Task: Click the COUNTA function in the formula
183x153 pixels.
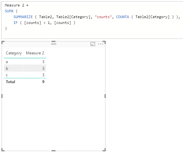Action: point(123,17)
